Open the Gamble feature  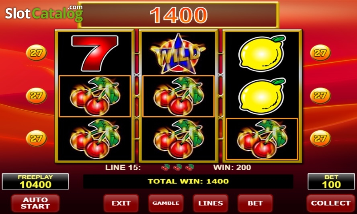click(166, 203)
